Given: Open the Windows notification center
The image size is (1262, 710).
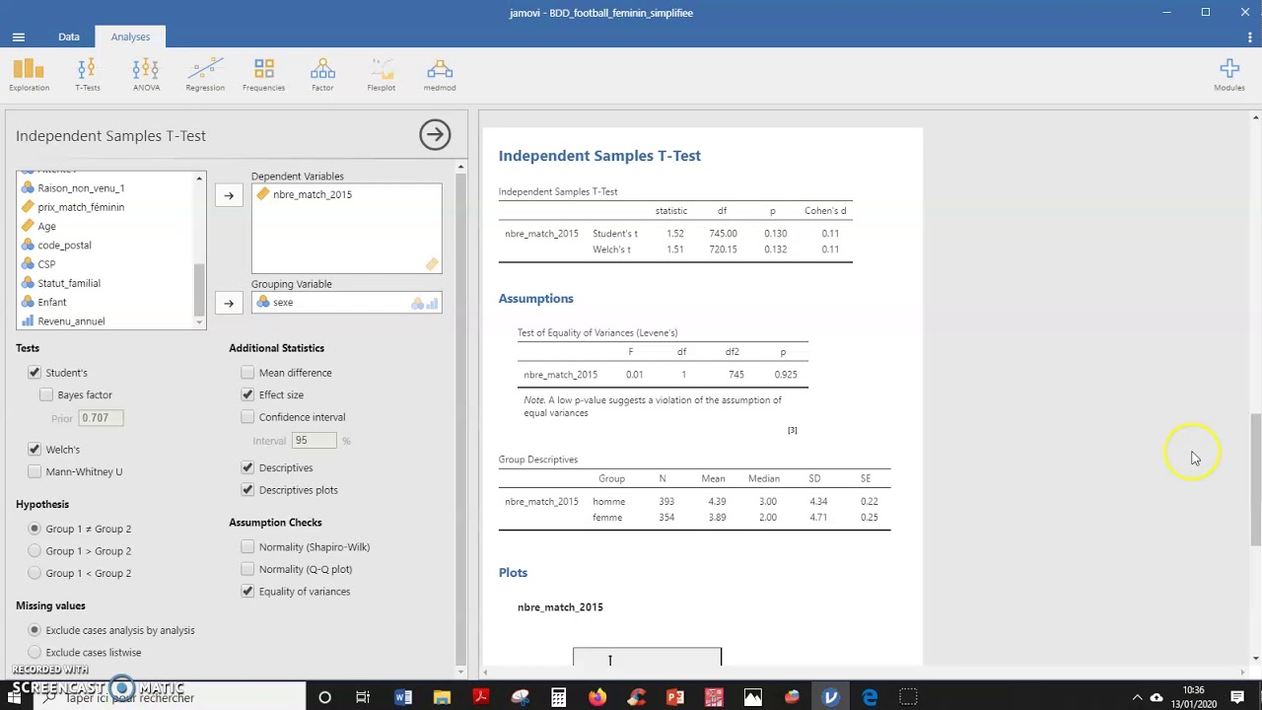Looking at the screenshot, I should click(x=1237, y=697).
